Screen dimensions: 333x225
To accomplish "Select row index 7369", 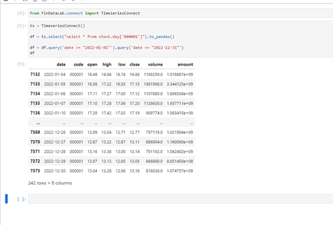I will 35,132.
